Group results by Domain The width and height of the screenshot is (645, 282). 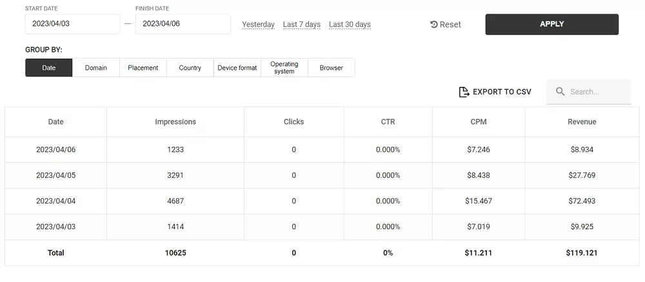tap(96, 68)
